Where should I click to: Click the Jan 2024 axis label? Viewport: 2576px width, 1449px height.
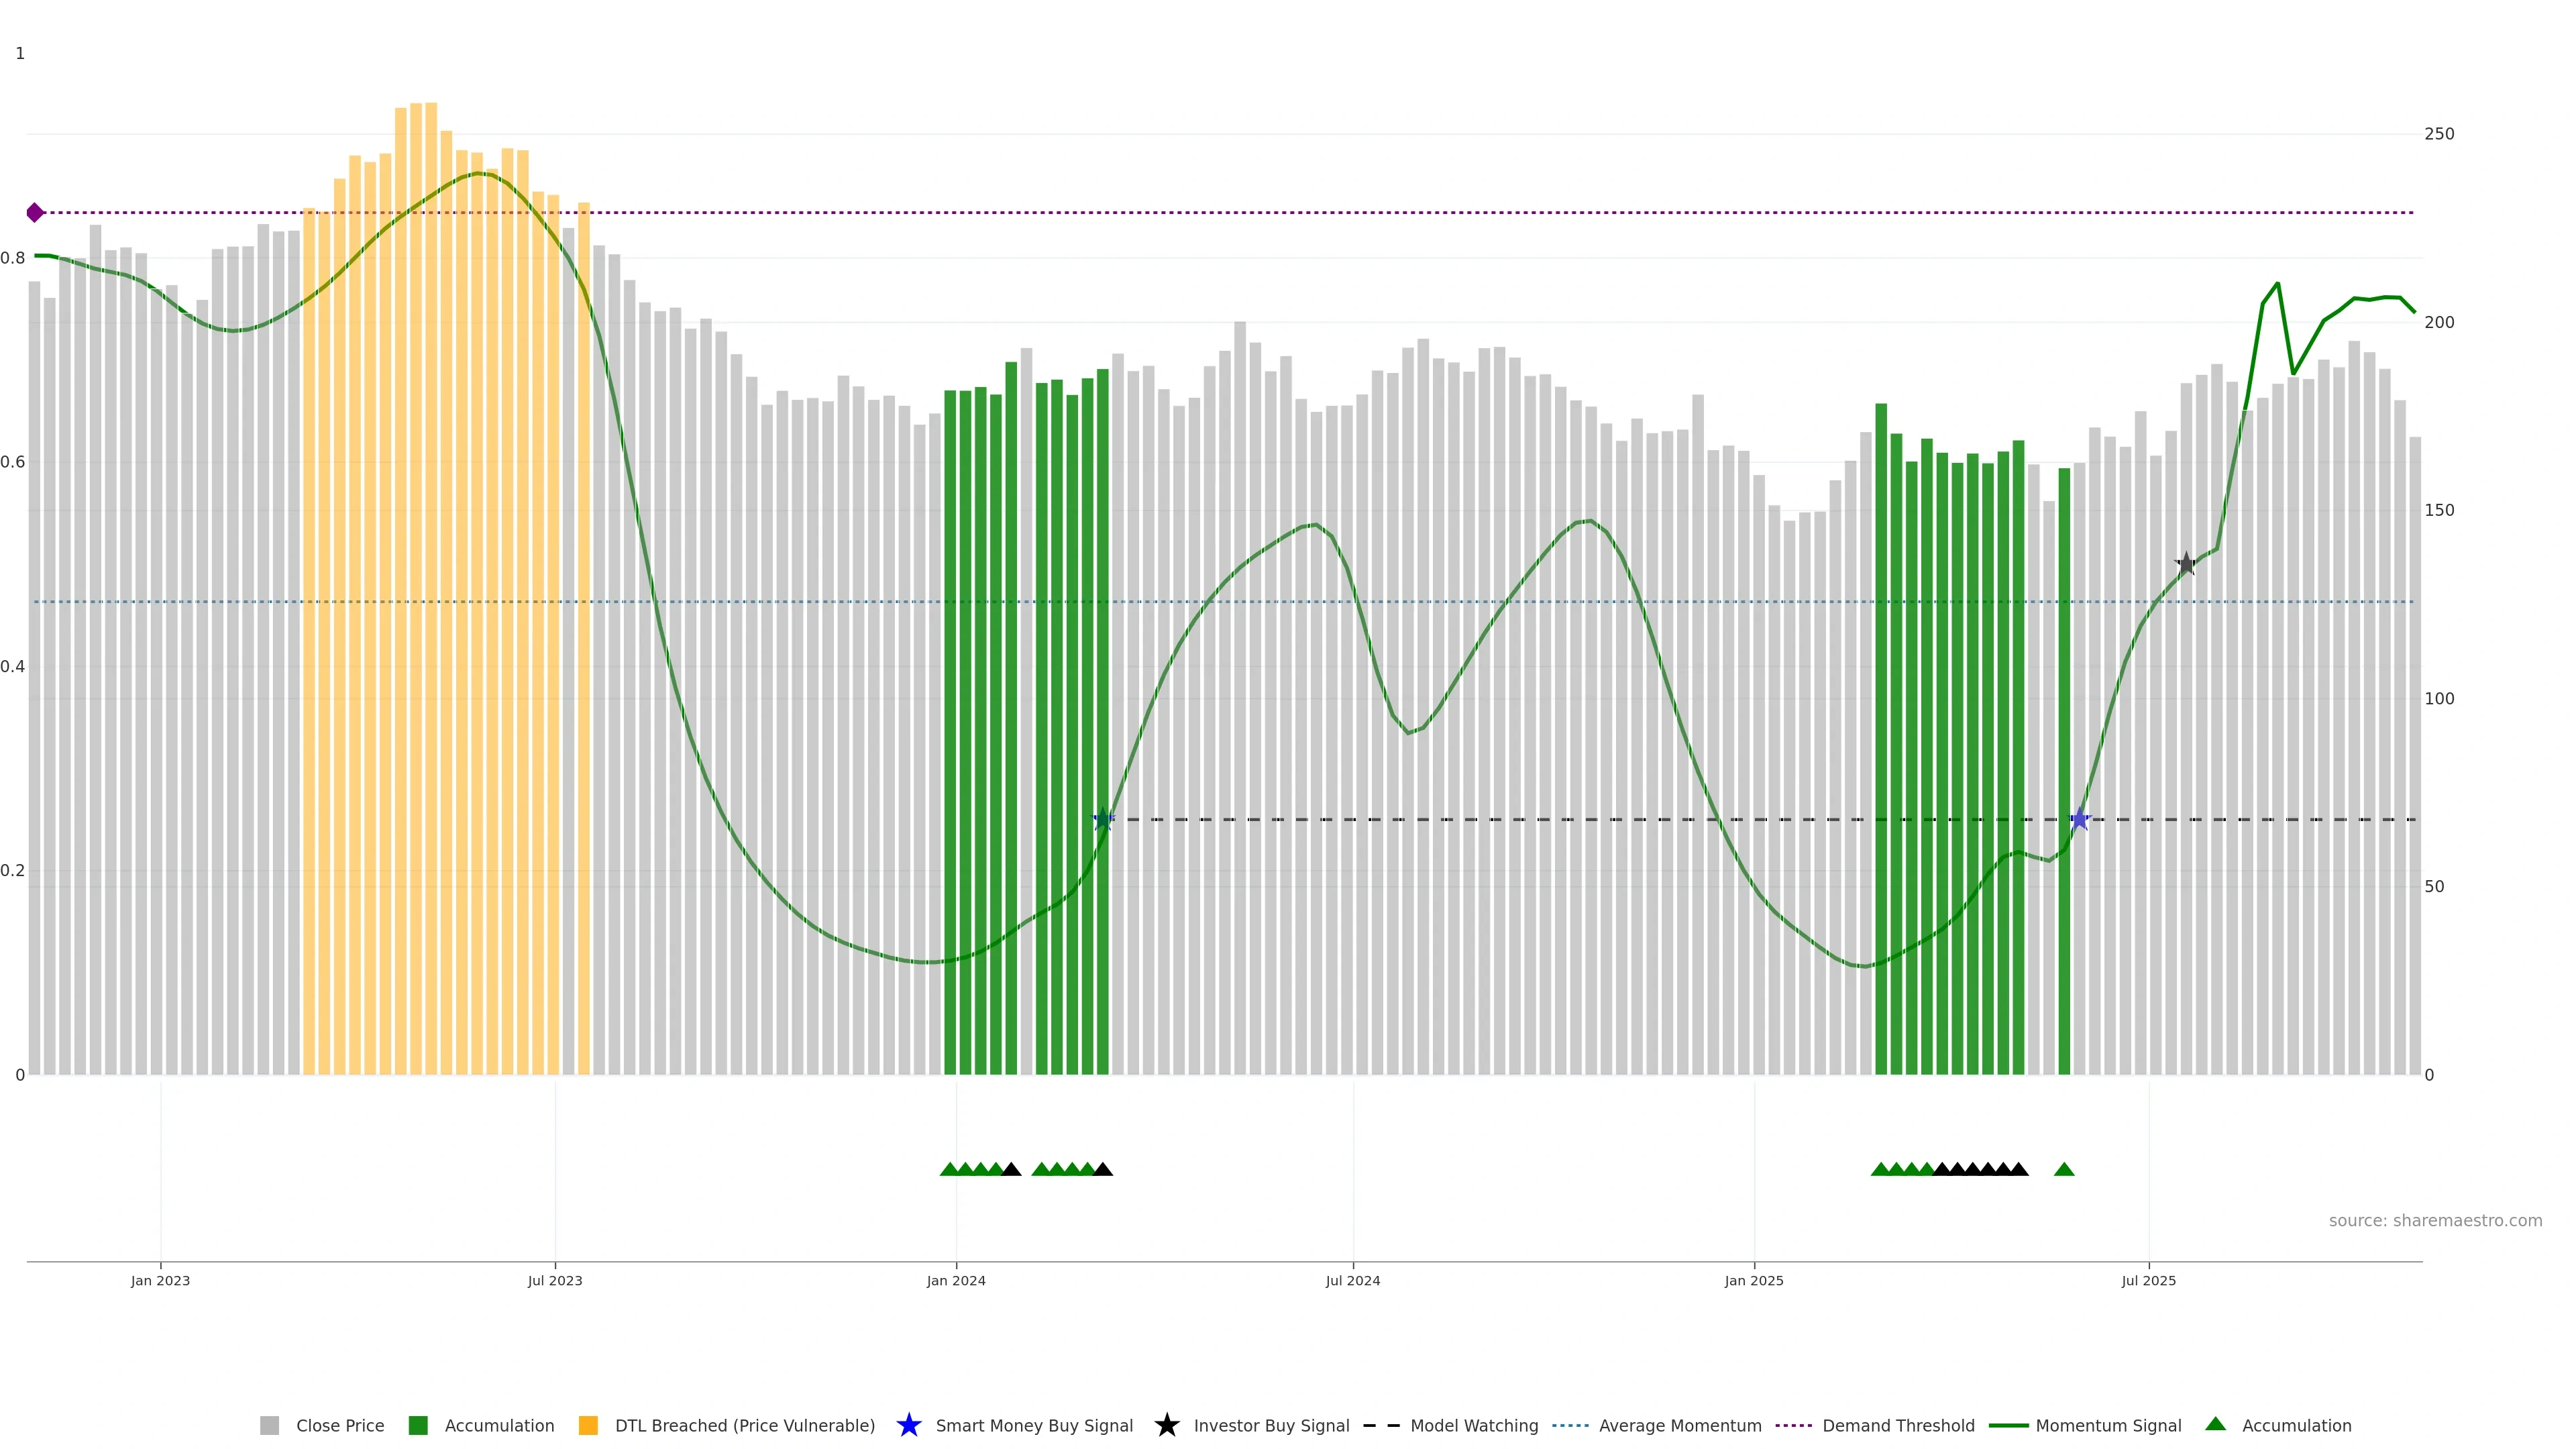pyautogui.click(x=955, y=1280)
